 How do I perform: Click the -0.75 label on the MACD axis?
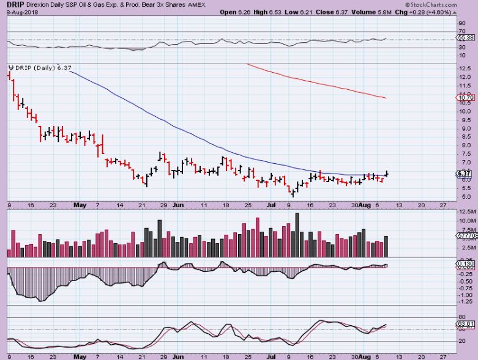(466, 288)
